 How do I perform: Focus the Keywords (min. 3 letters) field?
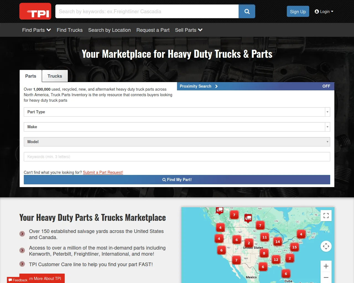click(x=177, y=157)
